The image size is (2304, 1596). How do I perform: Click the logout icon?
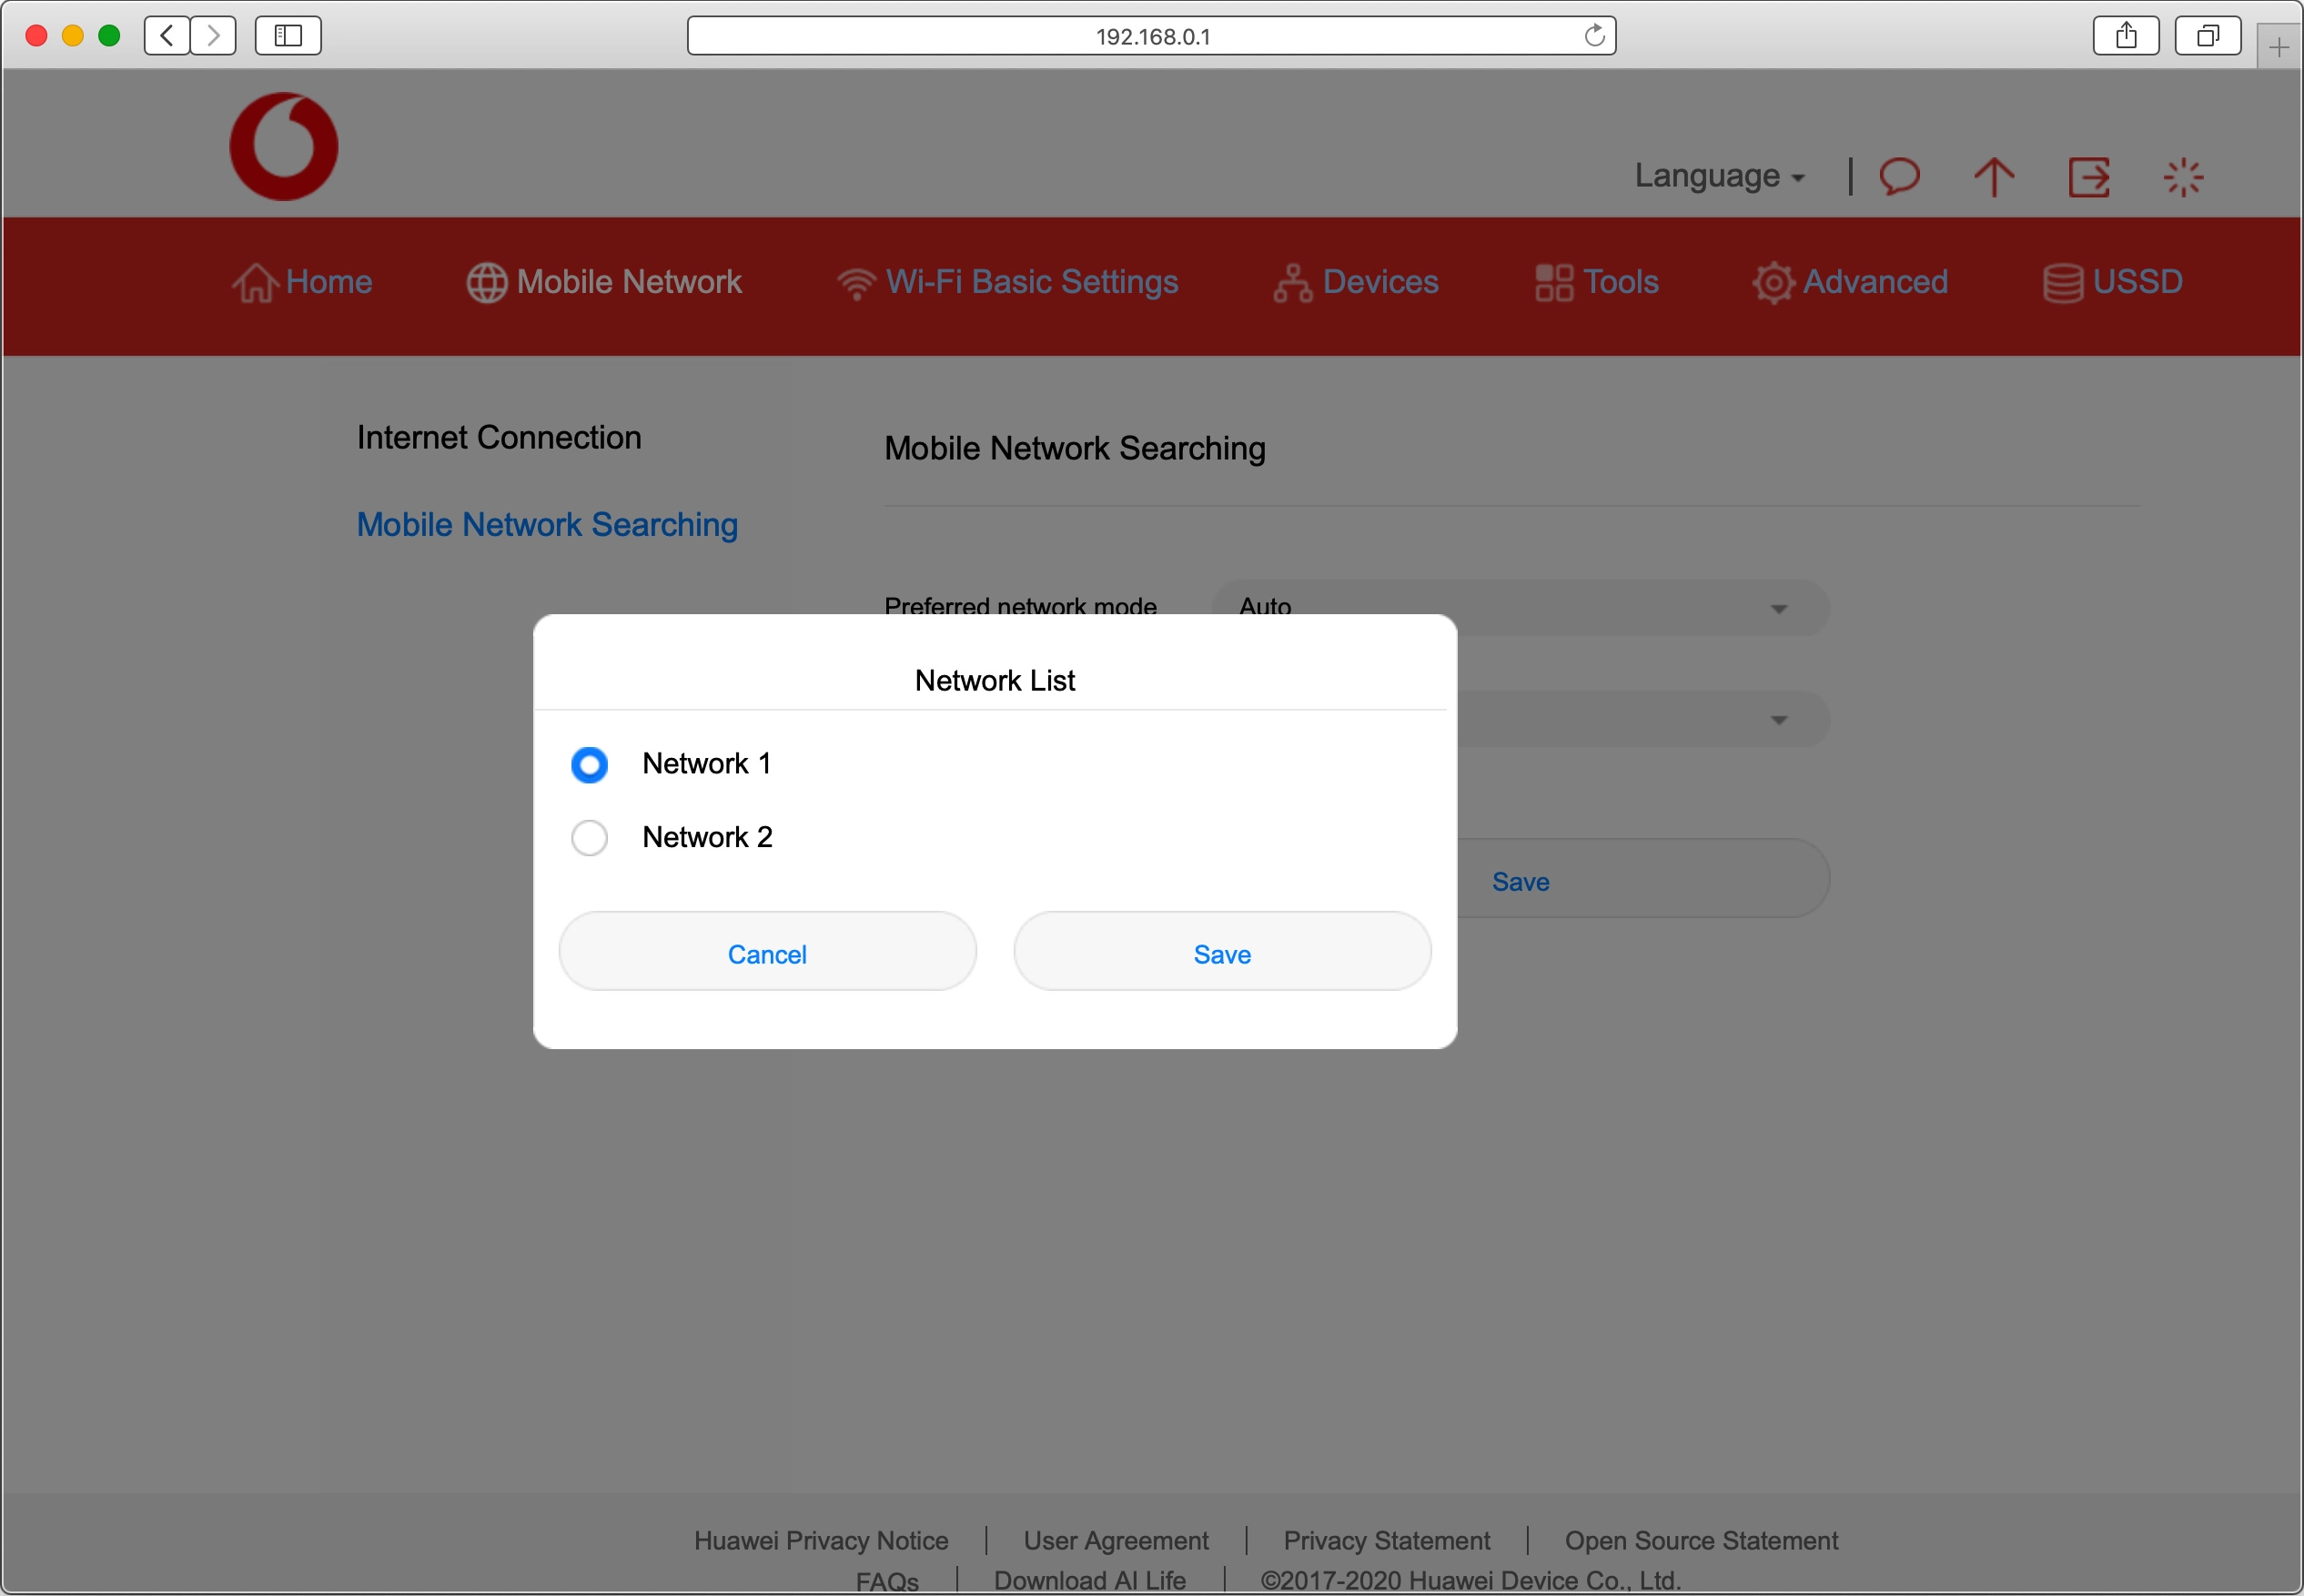coord(2088,177)
